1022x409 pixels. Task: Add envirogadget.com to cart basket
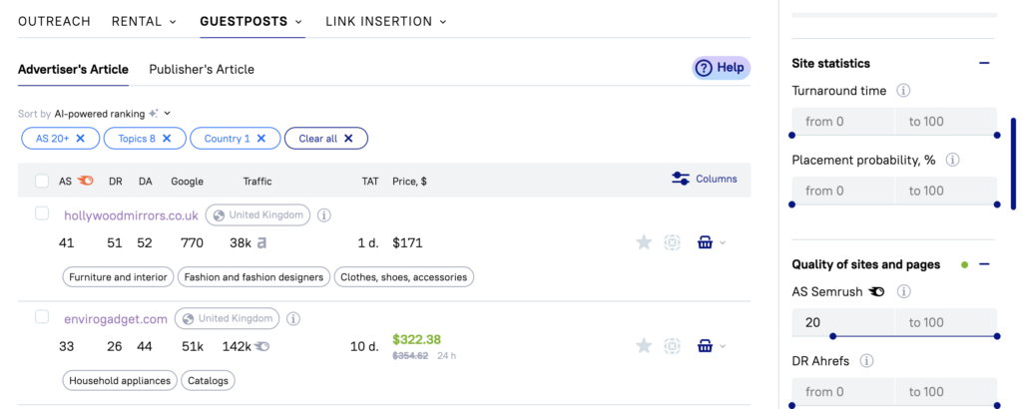point(705,346)
